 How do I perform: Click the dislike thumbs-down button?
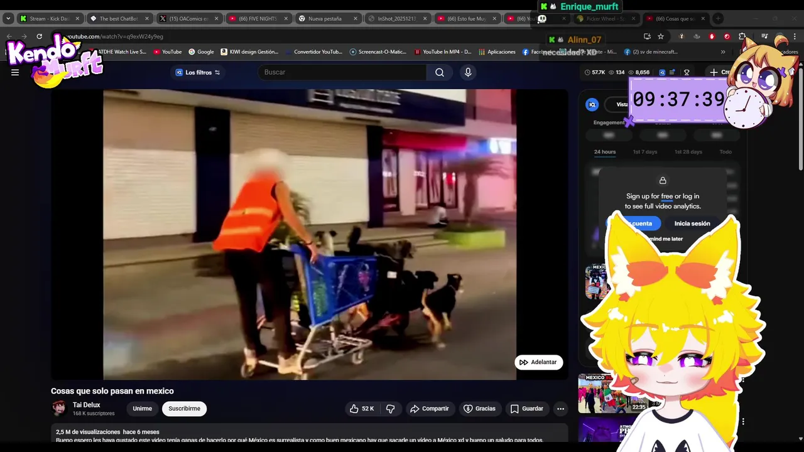[x=391, y=409]
